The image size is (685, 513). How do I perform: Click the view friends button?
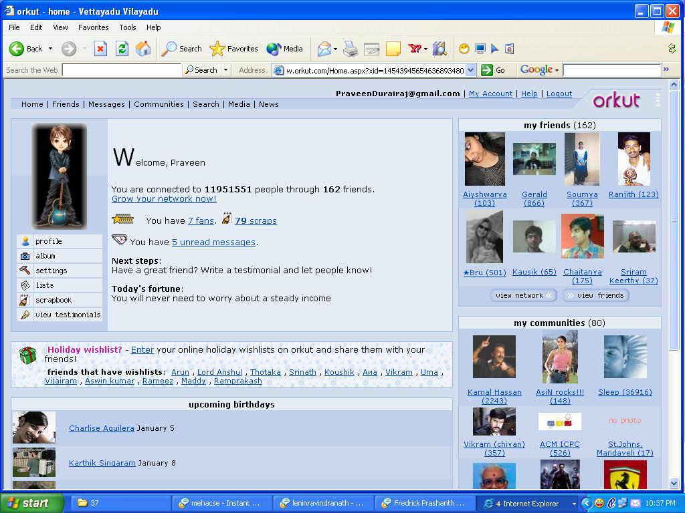point(596,295)
